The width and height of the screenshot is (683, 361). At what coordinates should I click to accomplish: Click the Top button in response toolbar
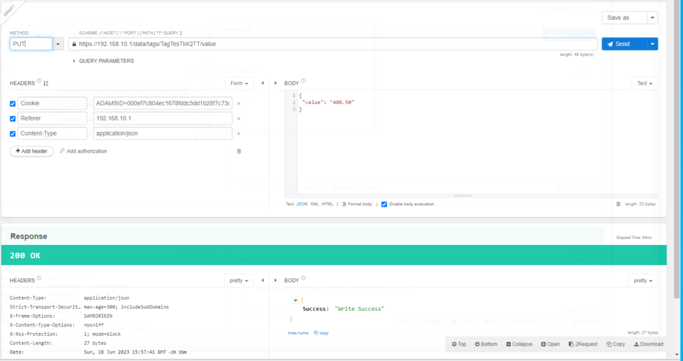point(459,344)
